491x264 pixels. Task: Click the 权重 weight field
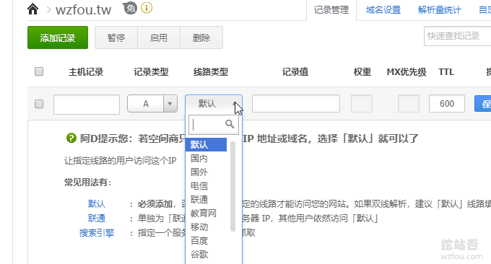(x=362, y=104)
